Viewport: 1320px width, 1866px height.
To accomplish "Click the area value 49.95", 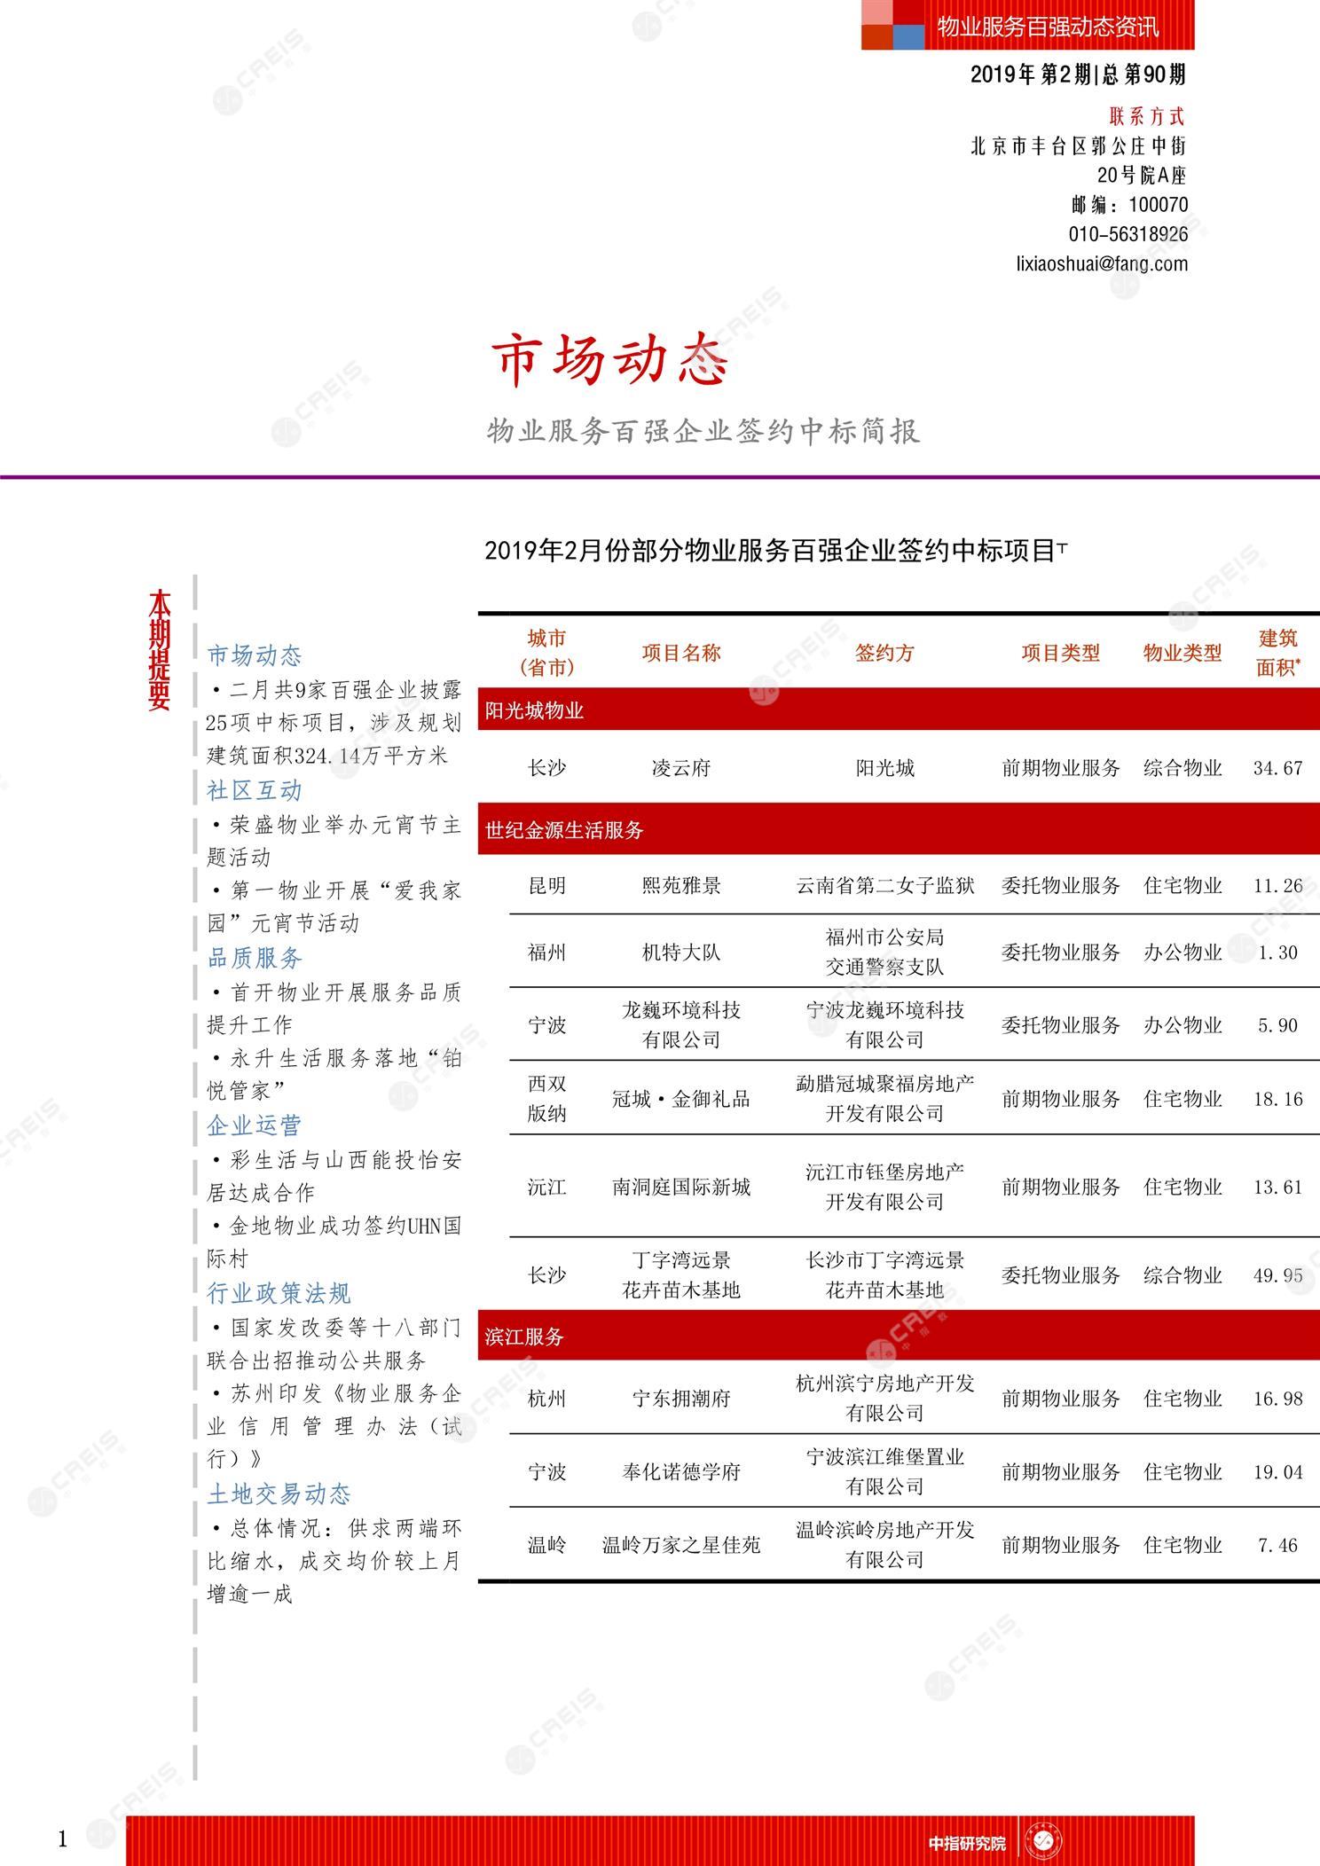I will pos(1278,1275).
